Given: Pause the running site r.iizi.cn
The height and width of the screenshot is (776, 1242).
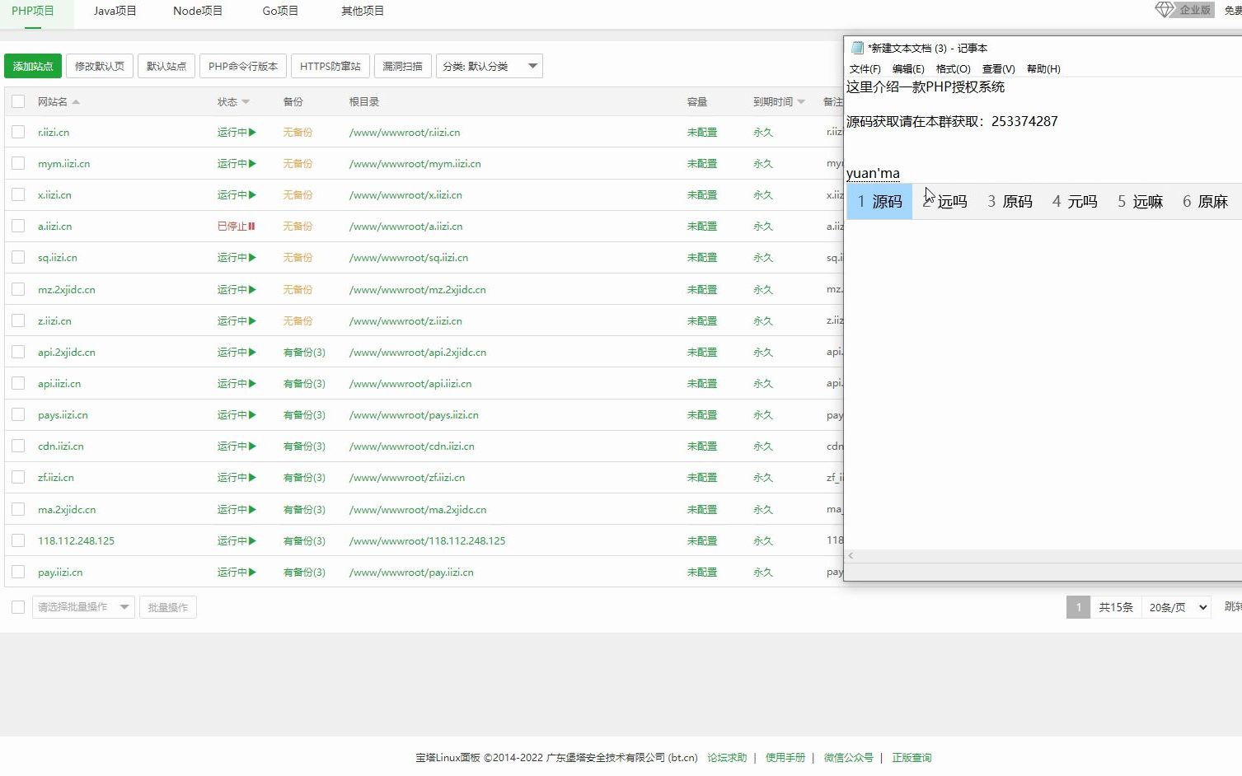Looking at the screenshot, I should pos(251,132).
